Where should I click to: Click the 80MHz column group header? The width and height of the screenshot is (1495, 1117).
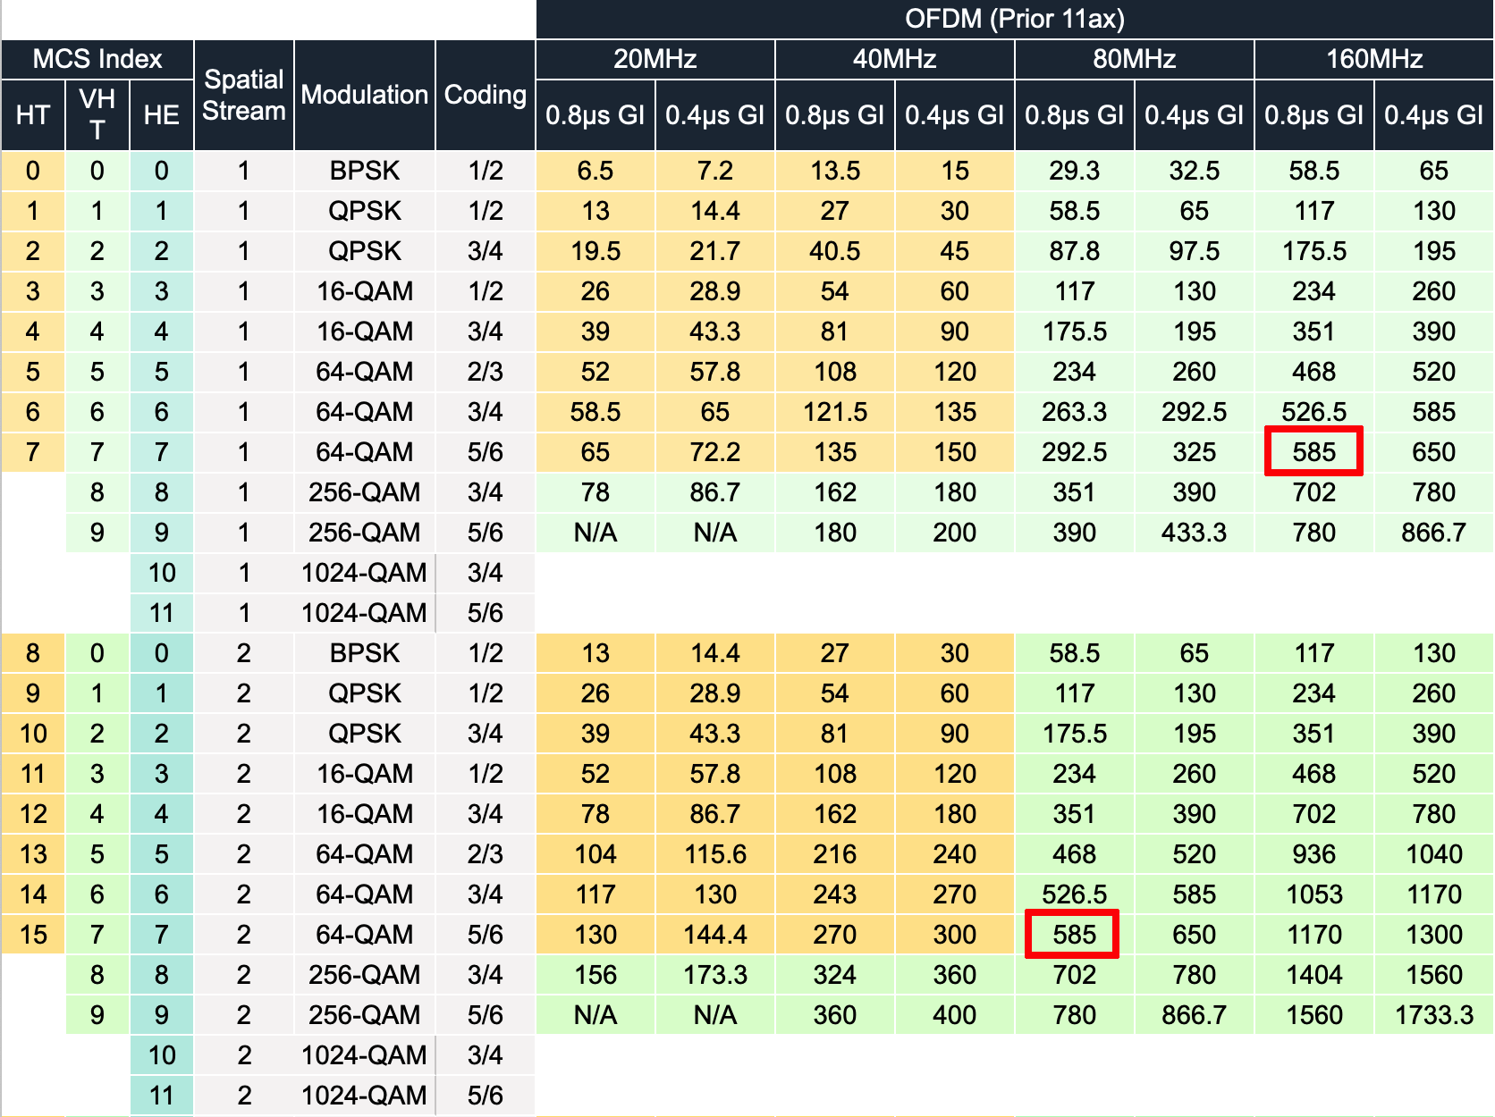coord(1134,59)
